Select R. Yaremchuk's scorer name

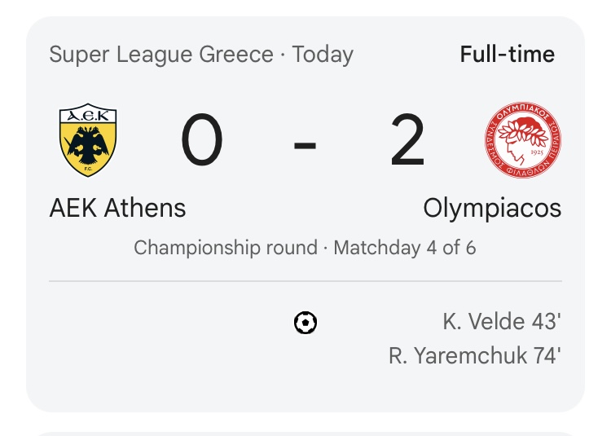coord(457,356)
